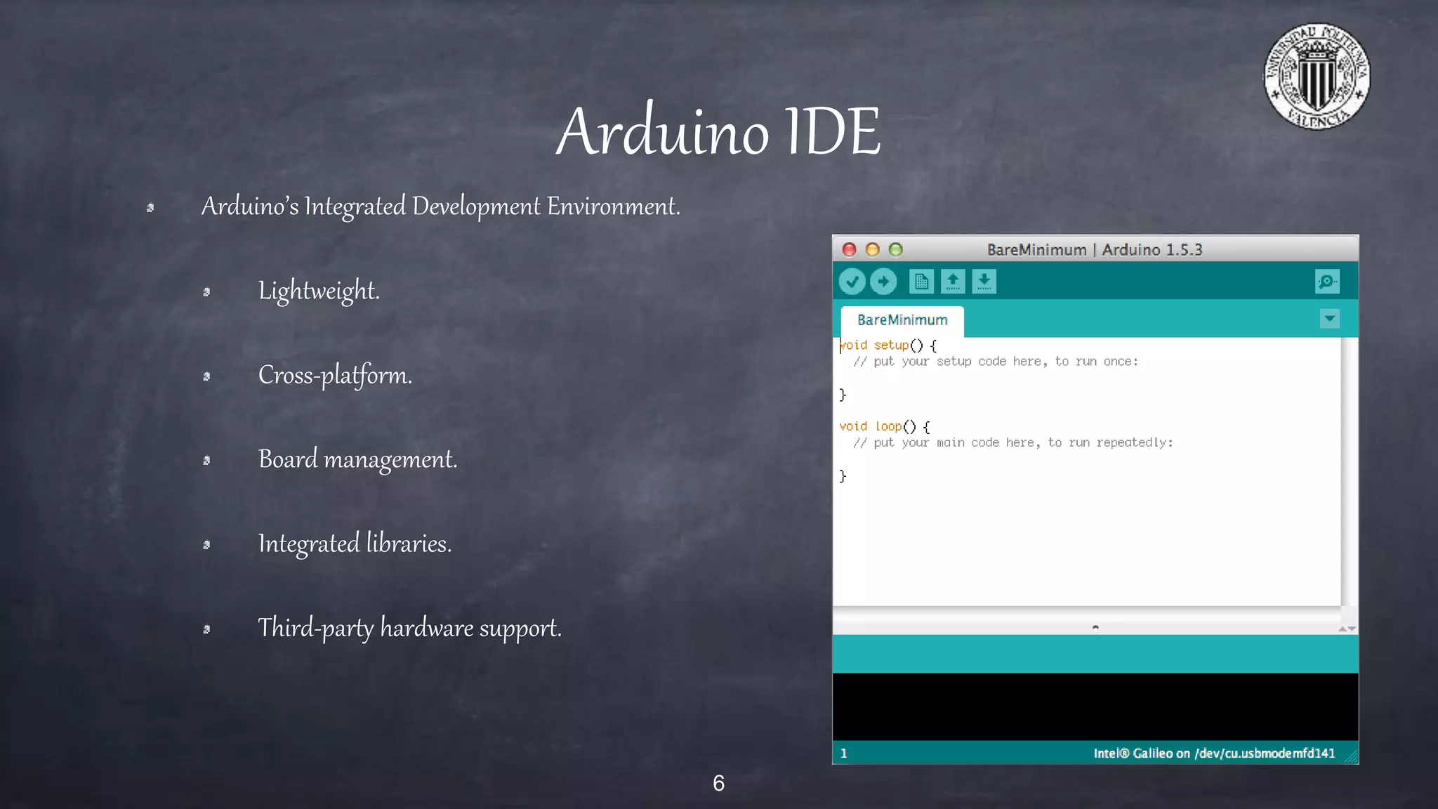
Task: Click the 'BareMinimum | Arduino 1.5.3' title
Action: pos(1095,250)
